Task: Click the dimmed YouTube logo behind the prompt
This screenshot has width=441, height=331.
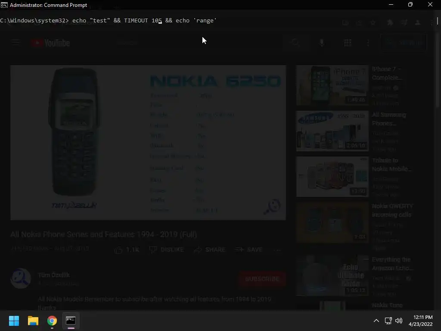Action: point(50,43)
